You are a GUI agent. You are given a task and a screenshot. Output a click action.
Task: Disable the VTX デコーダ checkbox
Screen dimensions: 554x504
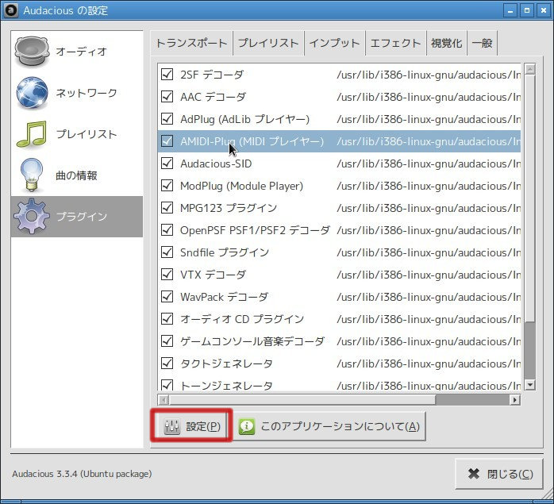[x=167, y=275]
